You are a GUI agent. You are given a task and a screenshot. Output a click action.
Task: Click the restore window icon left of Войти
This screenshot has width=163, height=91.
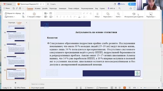[115, 4]
